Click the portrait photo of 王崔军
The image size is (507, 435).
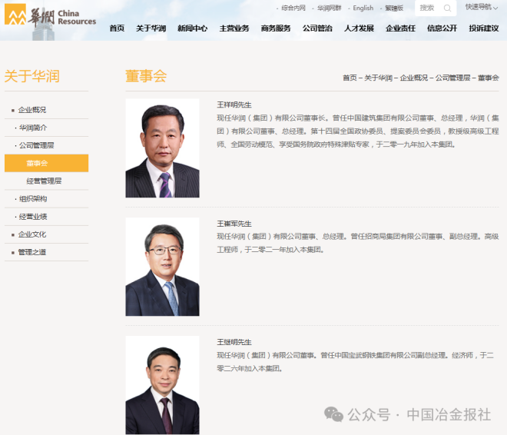click(x=162, y=266)
